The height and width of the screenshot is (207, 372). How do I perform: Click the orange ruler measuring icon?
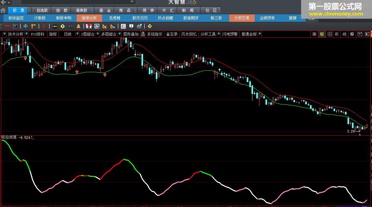[33, 26]
